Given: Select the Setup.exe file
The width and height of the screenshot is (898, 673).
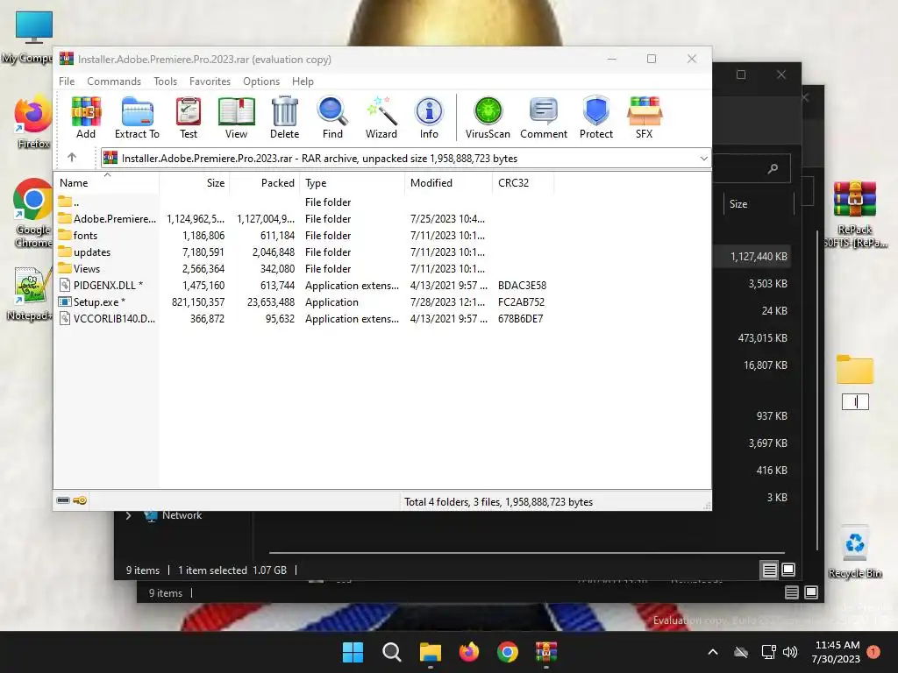Looking at the screenshot, I should pos(303,301).
